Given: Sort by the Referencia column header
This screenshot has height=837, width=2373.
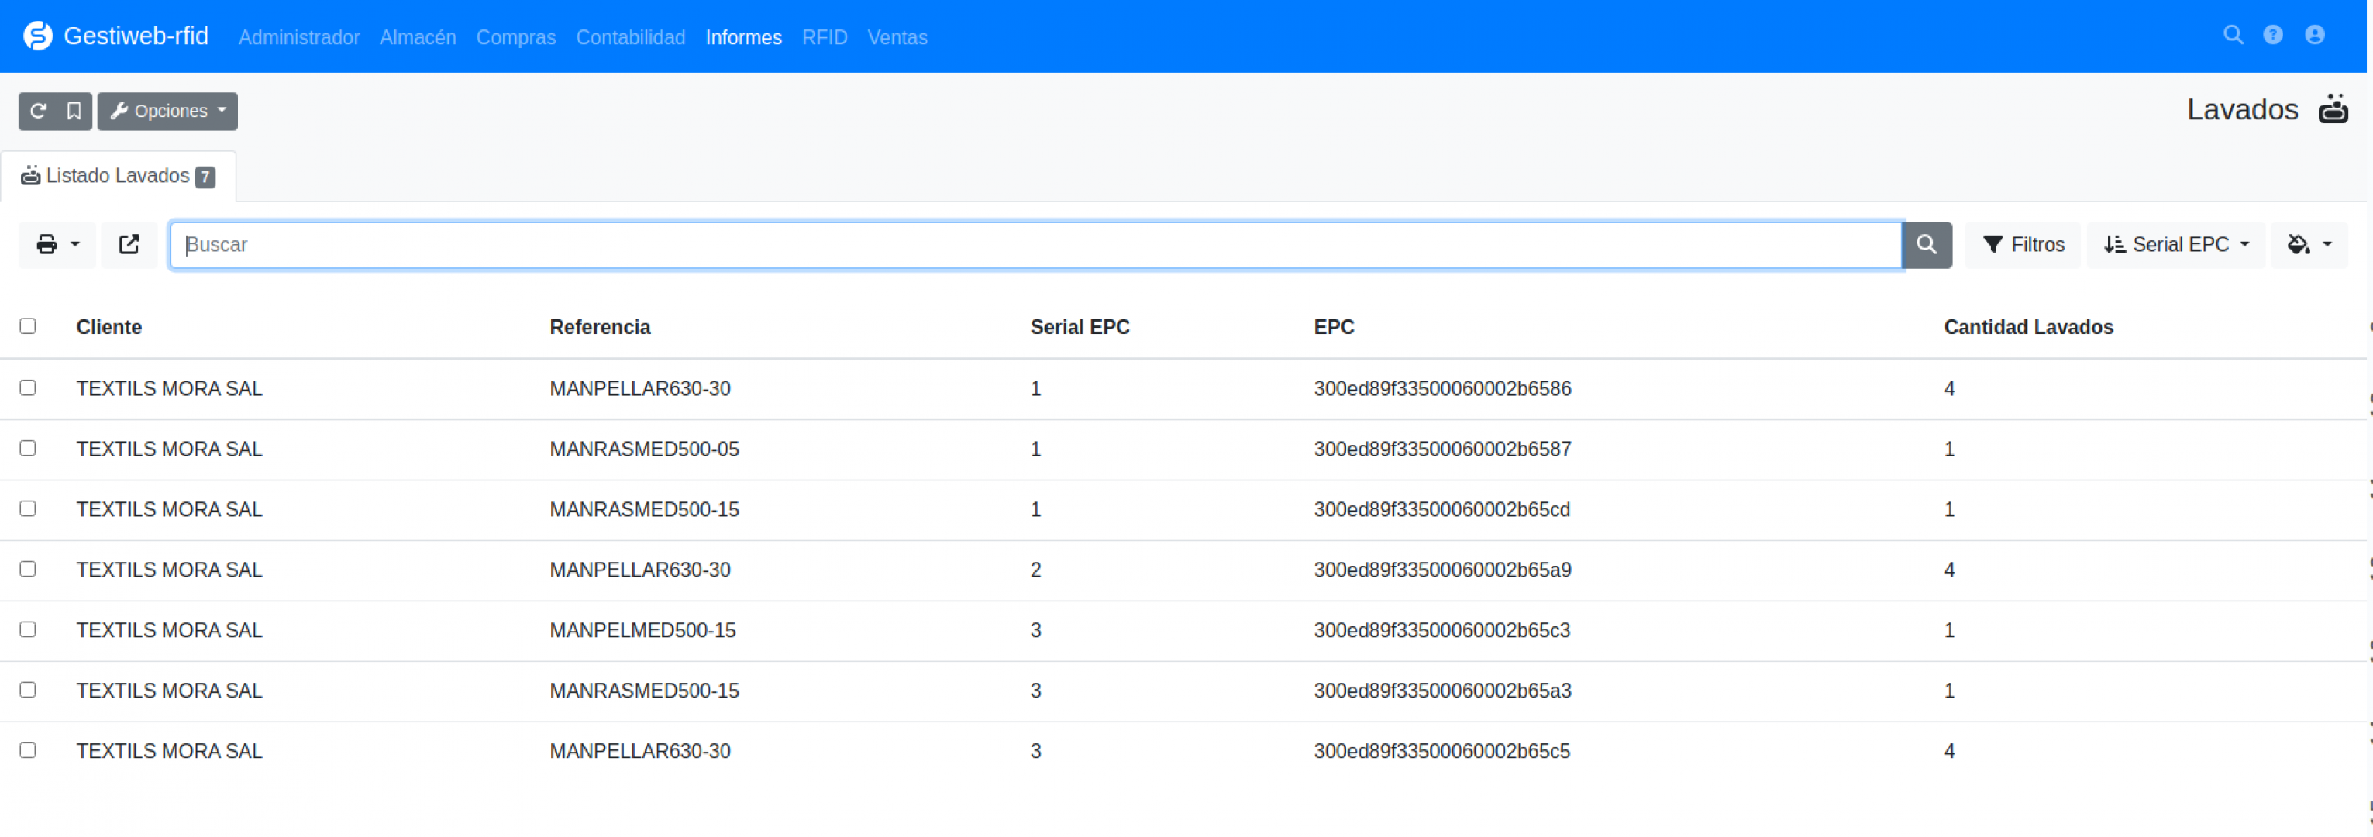Looking at the screenshot, I should [x=600, y=327].
